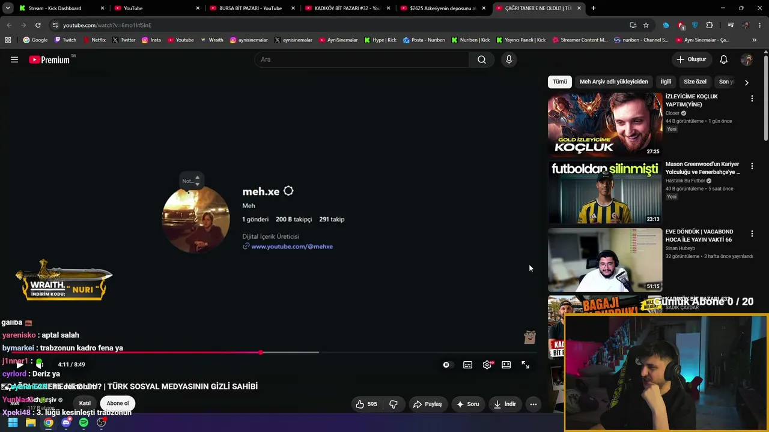
Task: Toggle subtitles in the video player
Action: pos(468,365)
